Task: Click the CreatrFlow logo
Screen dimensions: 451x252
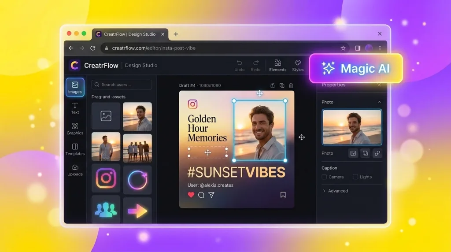Action: (75, 65)
